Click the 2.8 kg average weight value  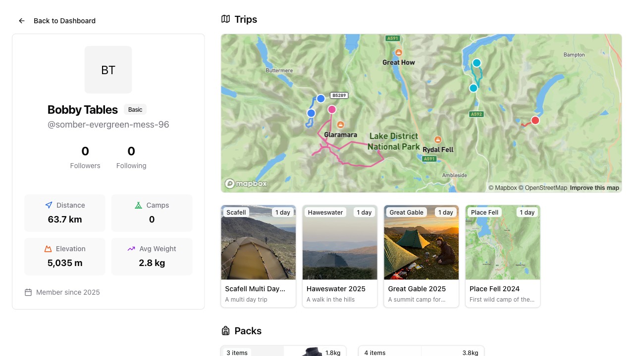(152, 263)
